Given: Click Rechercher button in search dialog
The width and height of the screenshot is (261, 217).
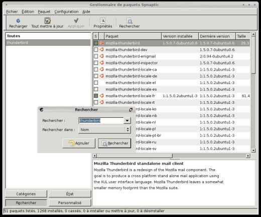Looking at the screenshot, I should (114, 143).
